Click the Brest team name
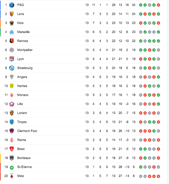The image size is (169, 184). [x=21, y=149]
